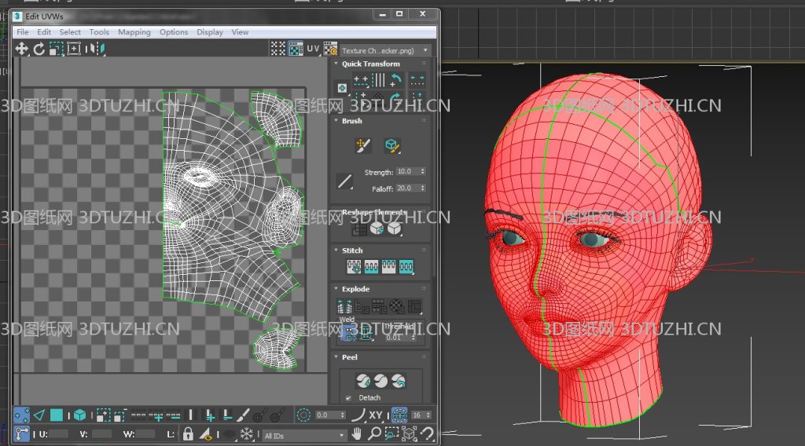Select Polygon sub-object mode
805x446 pixels.
point(57,415)
